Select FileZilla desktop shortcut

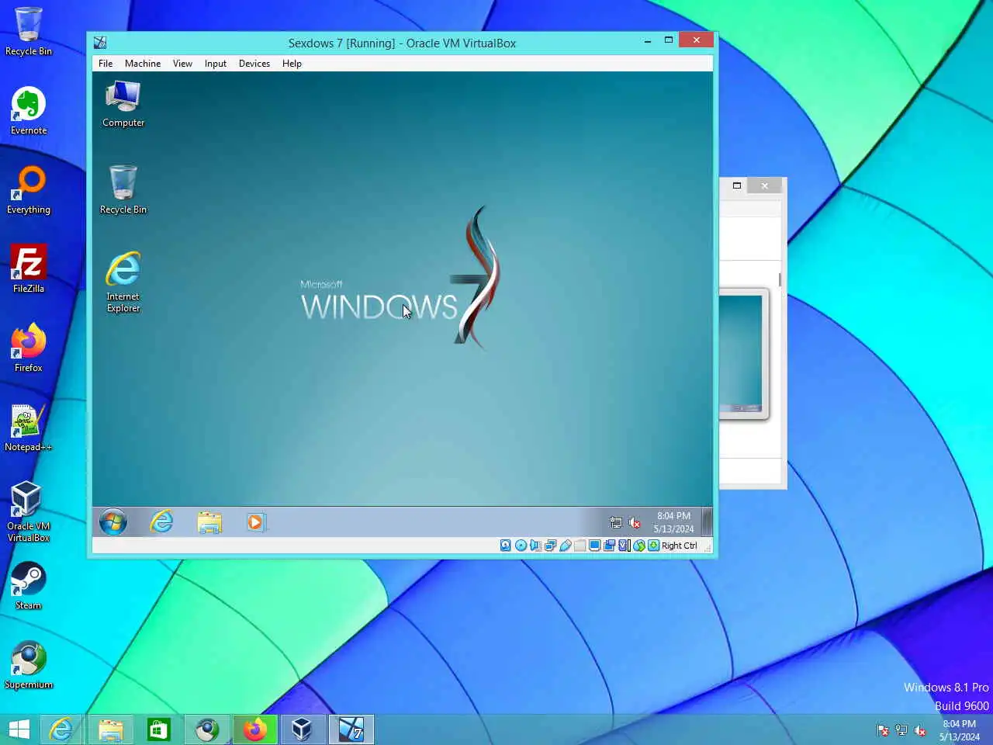tap(29, 269)
